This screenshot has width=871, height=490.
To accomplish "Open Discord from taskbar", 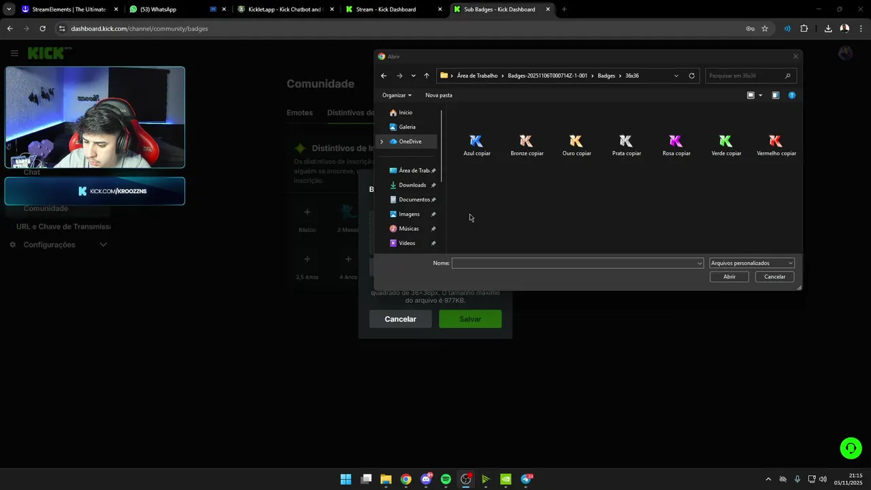I will coord(426,479).
